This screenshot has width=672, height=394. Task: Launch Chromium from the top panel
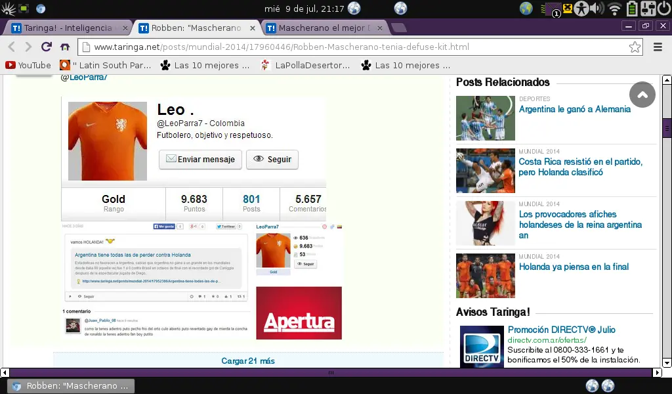pos(41,9)
